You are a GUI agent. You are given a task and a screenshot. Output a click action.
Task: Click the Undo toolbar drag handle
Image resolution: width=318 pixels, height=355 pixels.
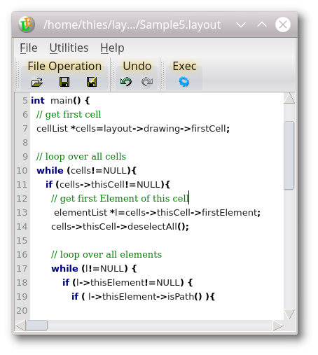click(113, 74)
